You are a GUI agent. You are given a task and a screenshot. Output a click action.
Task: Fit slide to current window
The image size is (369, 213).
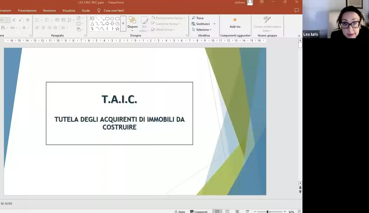pos(299,211)
